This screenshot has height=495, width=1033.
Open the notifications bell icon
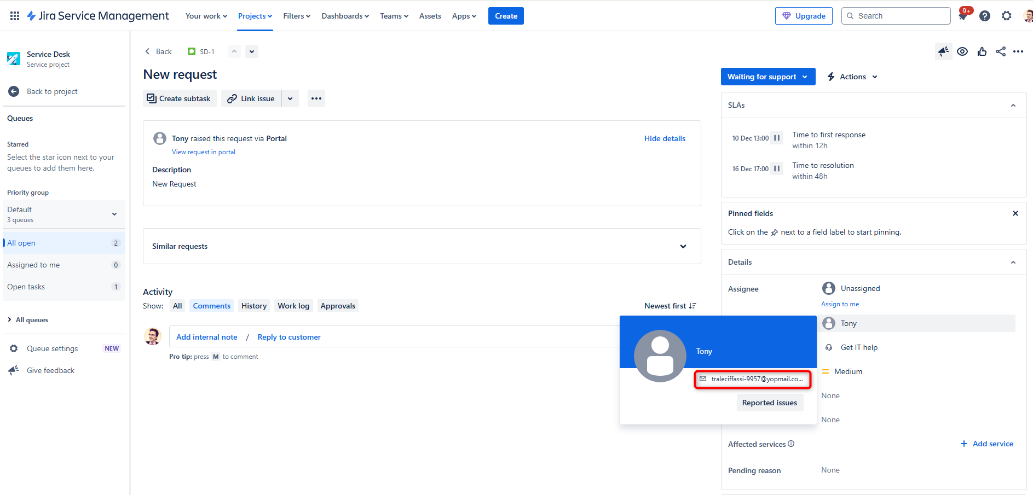click(962, 16)
